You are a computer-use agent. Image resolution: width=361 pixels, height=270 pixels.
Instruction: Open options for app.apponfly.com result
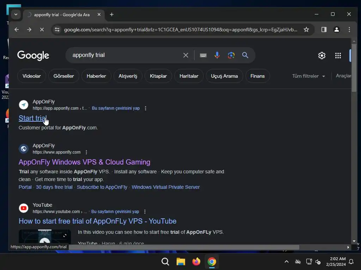(145, 108)
